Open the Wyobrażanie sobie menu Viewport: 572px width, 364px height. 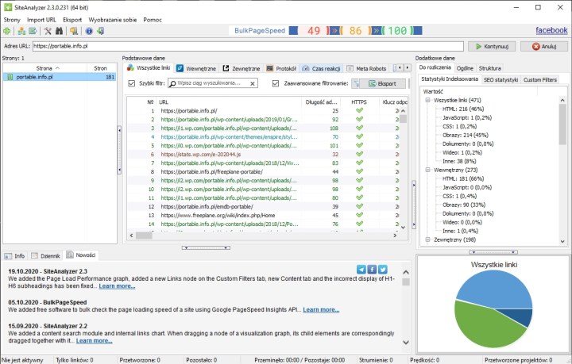coord(113,20)
